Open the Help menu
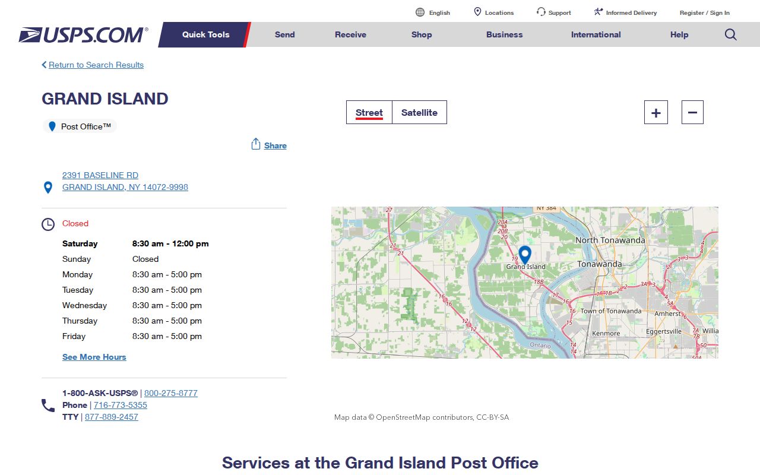 [679, 34]
